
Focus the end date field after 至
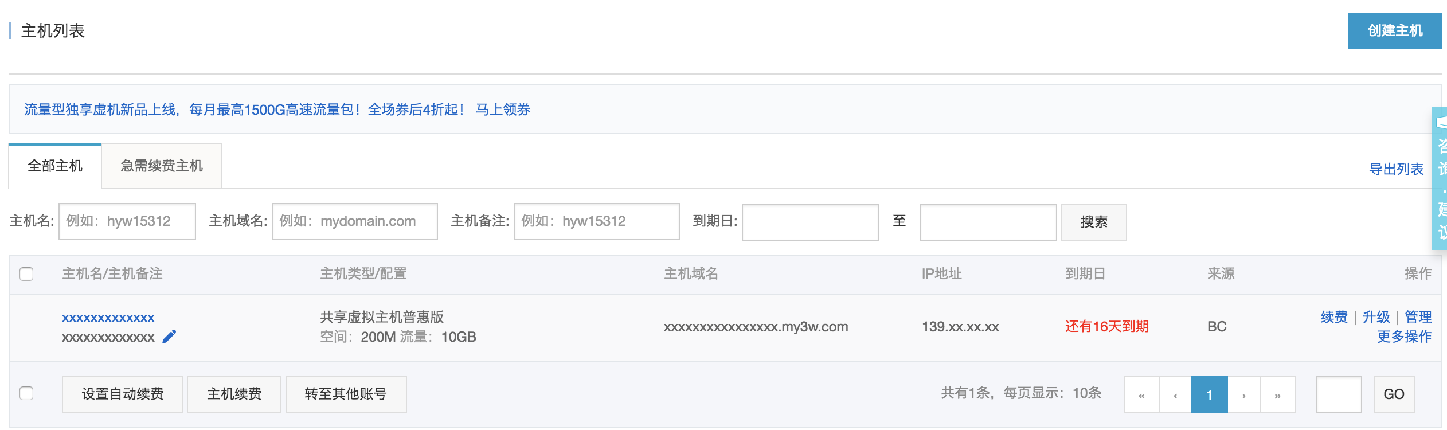pyautogui.click(x=988, y=222)
